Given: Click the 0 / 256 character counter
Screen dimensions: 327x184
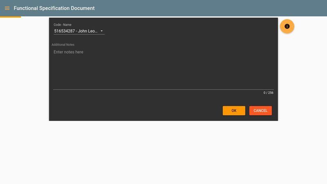Looking at the screenshot, I should coord(268,93).
